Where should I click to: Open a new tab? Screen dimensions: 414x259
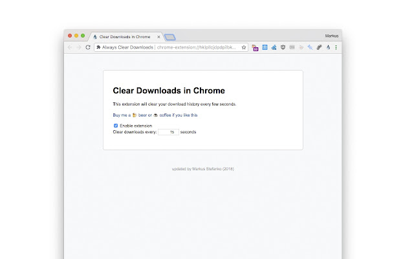point(169,38)
